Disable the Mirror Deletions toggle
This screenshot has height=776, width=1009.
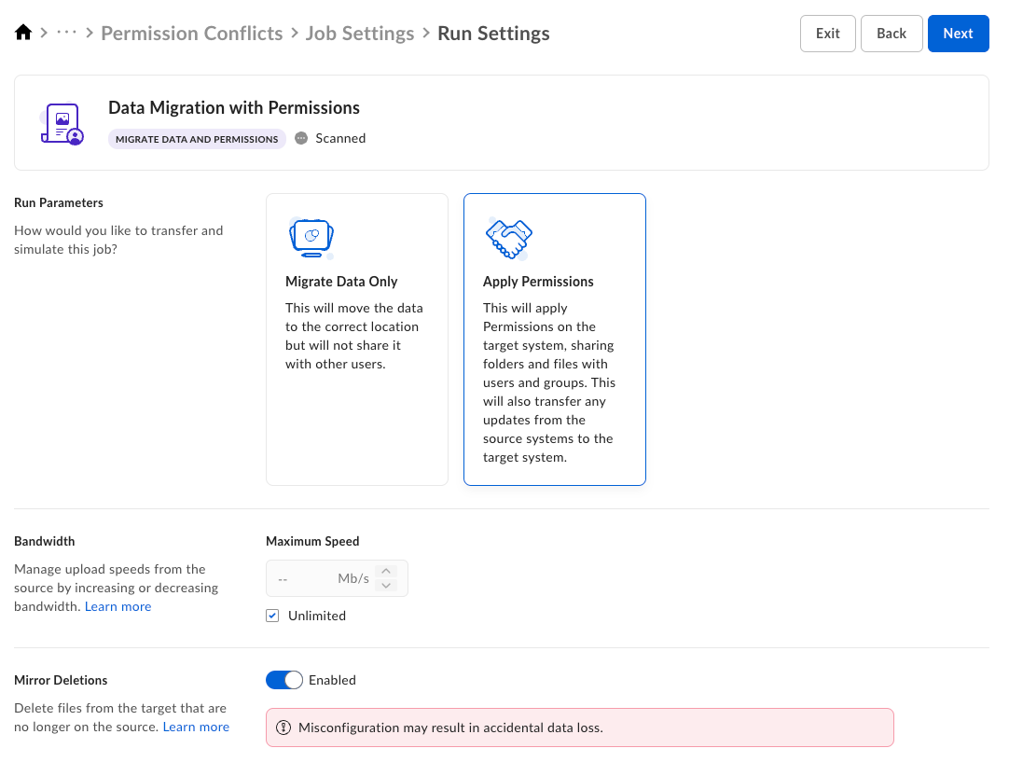(x=283, y=680)
